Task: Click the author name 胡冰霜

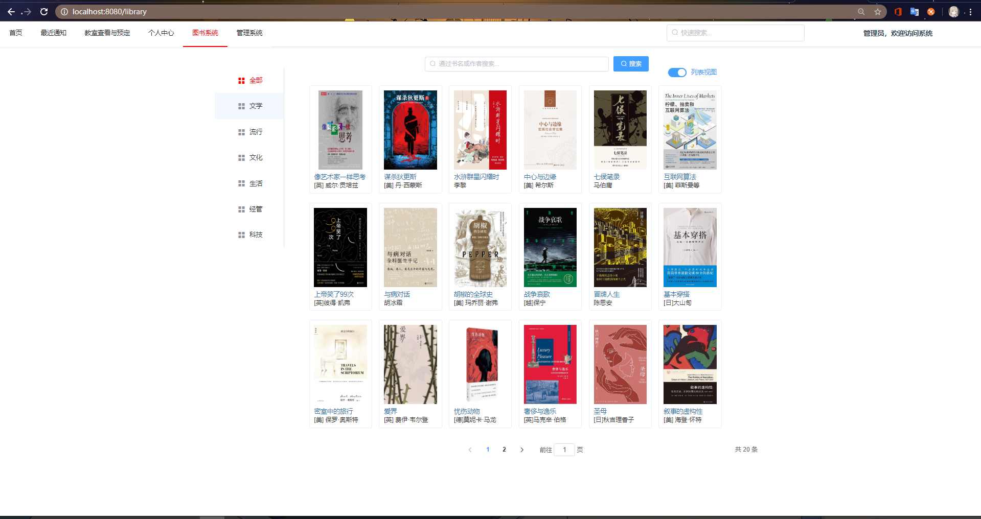Action: [393, 303]
